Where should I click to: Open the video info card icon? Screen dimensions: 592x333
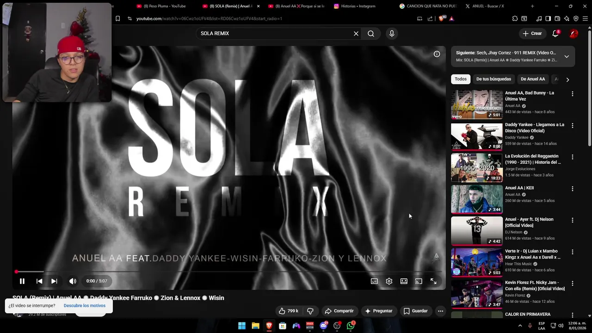(437, 54)
